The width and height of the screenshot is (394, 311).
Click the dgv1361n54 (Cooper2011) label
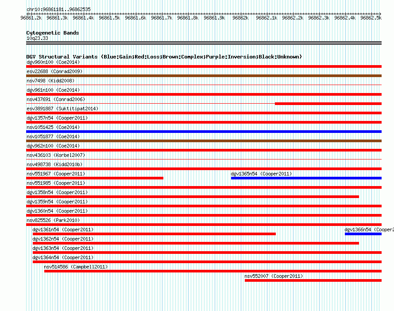coord(63,229)
